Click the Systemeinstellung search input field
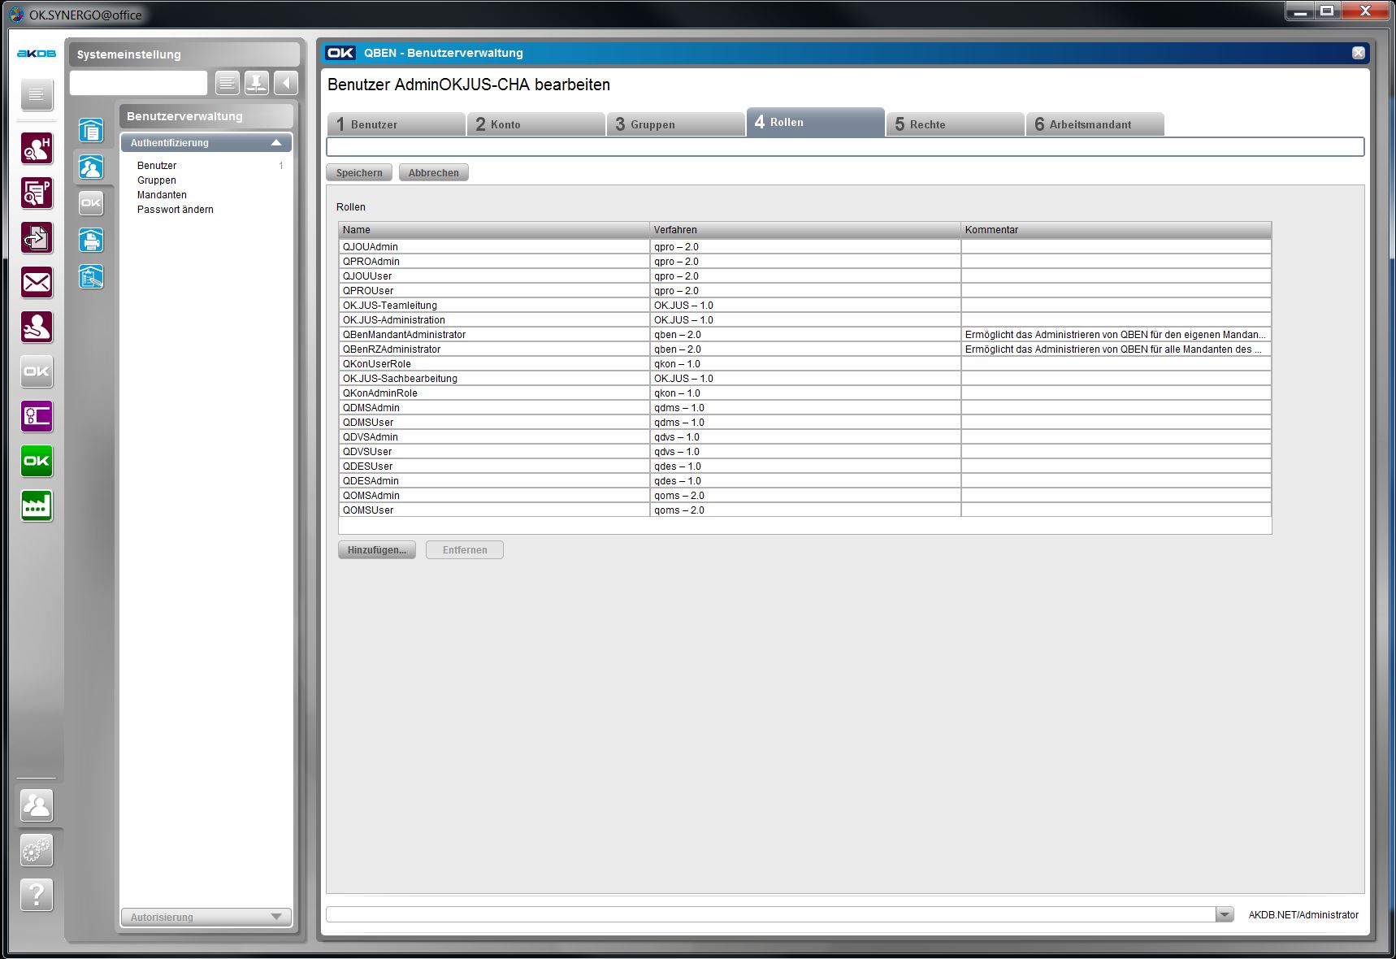 139,83
